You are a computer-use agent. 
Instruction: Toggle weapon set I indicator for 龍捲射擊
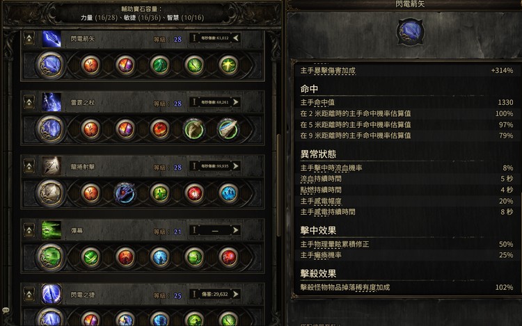tap(194, 166)
